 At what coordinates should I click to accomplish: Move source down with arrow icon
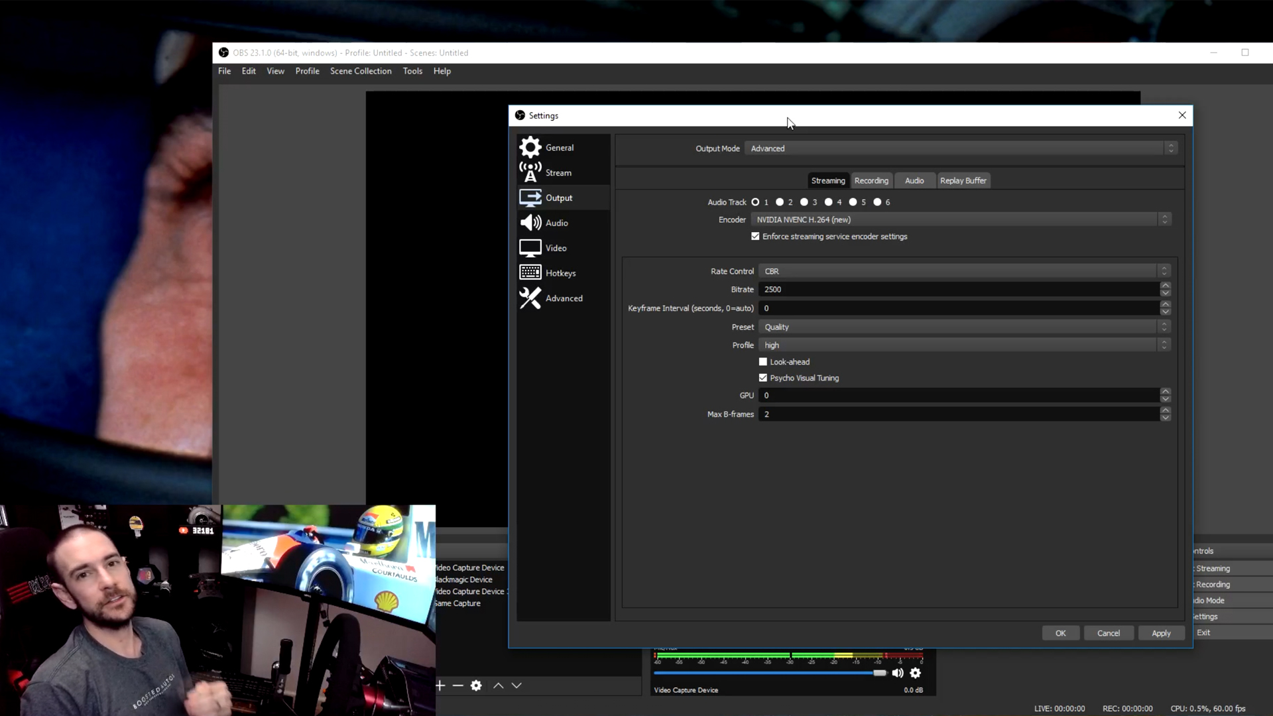click(516, 686)
